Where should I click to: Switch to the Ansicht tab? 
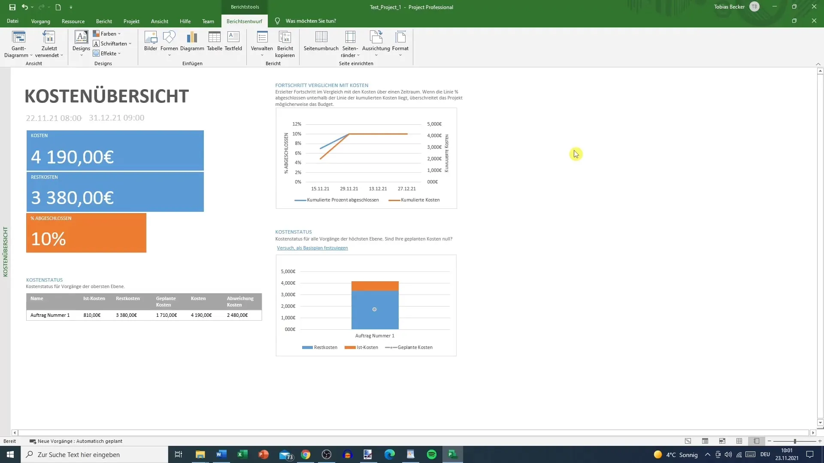tap(160, 21)
